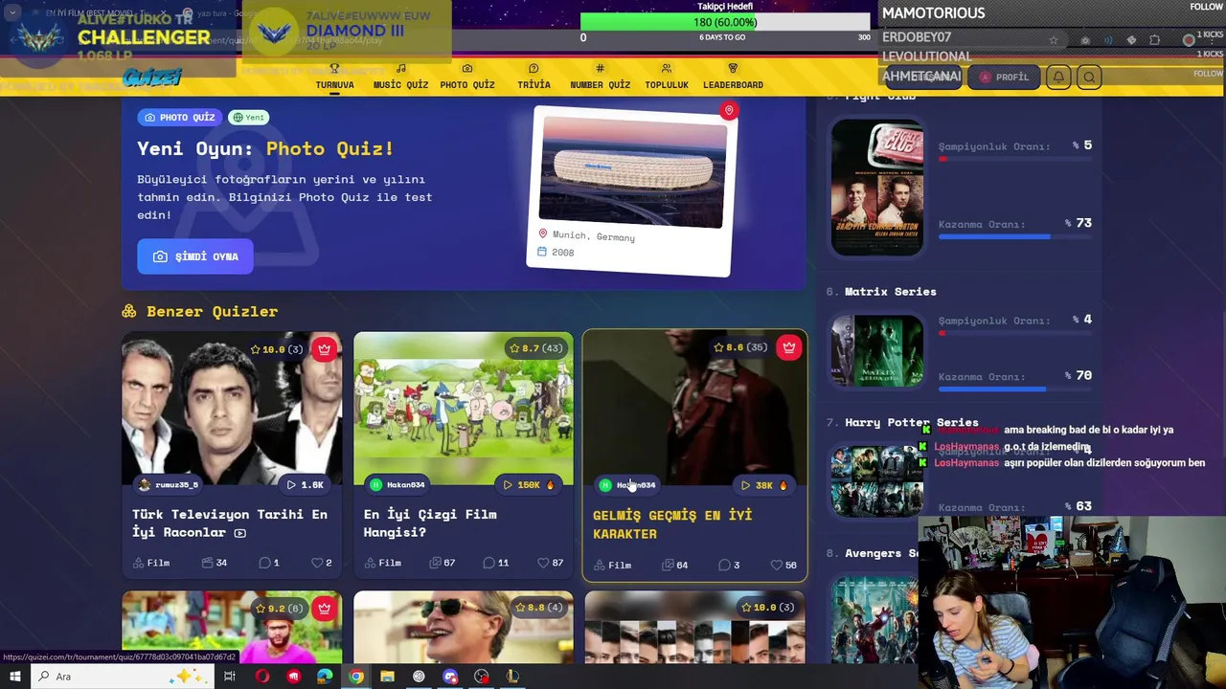
Task: Click crown icon on Türk Televizyon Raconlar card
Action: tap(324, 348)
